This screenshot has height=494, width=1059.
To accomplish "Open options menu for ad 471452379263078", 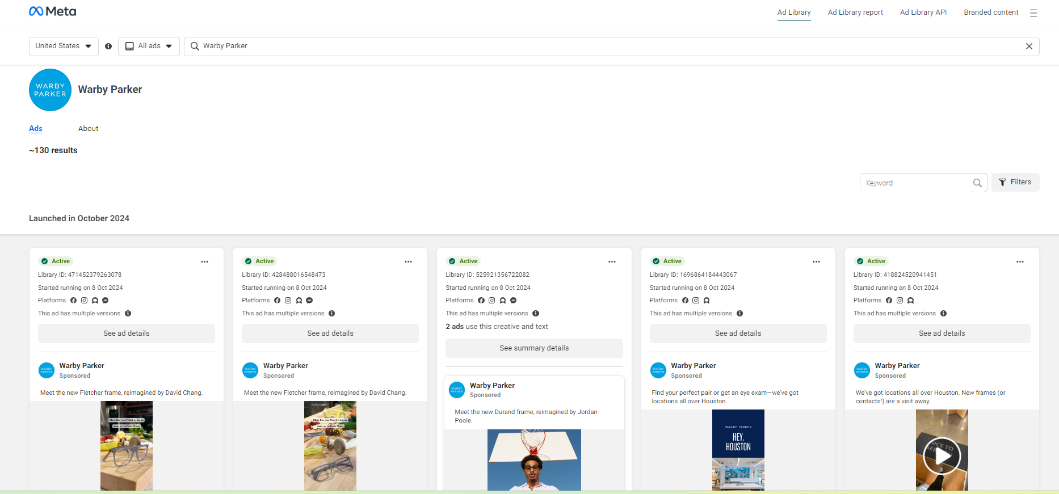I will coord(204,261).
